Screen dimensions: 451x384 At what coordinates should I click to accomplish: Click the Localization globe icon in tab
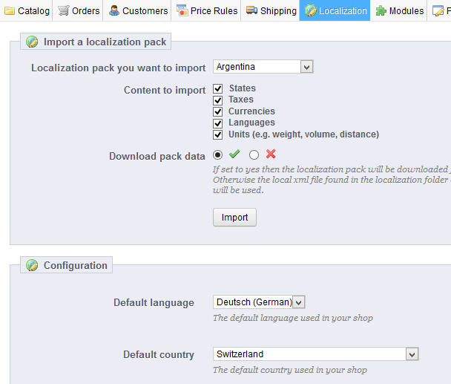(311, 10)
